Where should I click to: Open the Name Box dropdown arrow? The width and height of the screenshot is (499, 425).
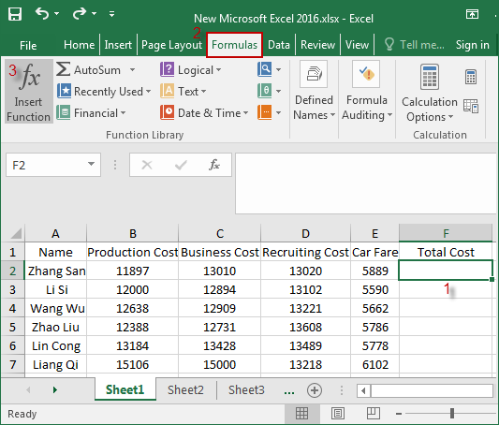pos(92,164)
